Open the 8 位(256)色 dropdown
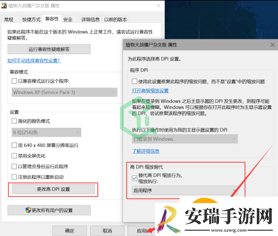 pyautogui.click(x=46, y=132)
